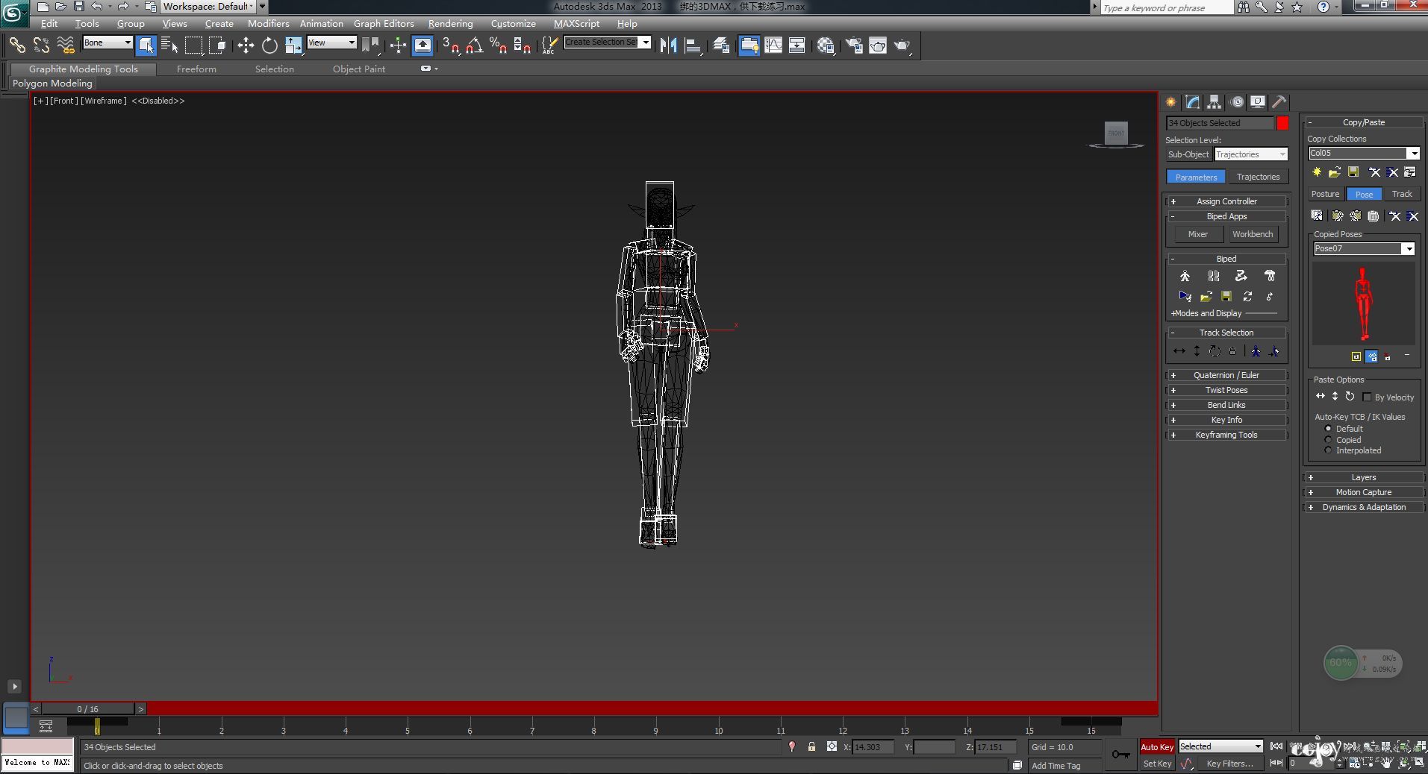Expand the Assign Controller rollout
This screenshot has width=1428, height=774.
coord(1226,201)
